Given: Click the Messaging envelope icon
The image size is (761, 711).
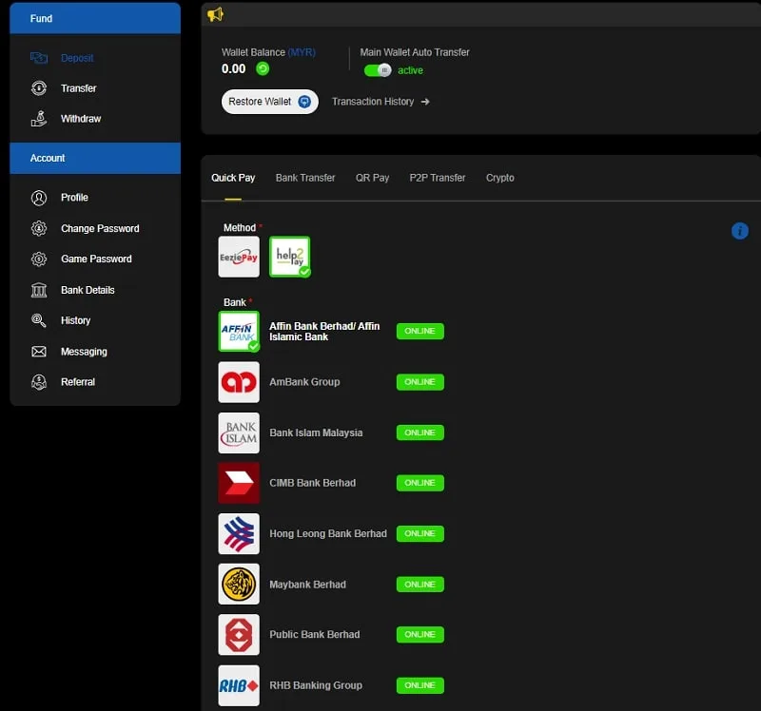Looking at the screenshot, I should [39, 352].
